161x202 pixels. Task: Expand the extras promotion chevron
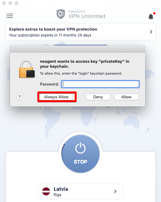[x=151, y=32]
